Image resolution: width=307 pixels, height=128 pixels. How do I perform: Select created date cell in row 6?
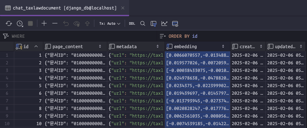[x=248, y=93]
